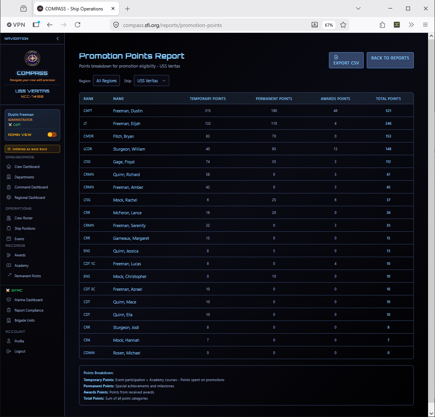Collapse the Navigation sidebar chevron
Image resolution: width=435 pixels, height=417 pixels.
58,39
